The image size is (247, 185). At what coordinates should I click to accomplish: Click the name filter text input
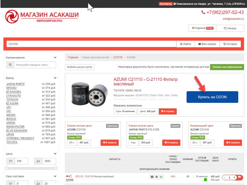35,65
